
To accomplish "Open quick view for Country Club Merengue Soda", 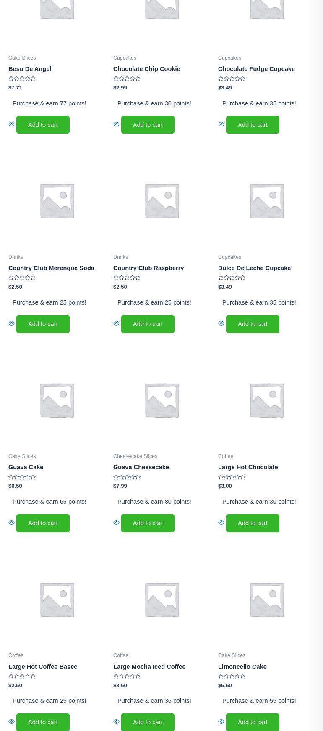I will [11, 323].
